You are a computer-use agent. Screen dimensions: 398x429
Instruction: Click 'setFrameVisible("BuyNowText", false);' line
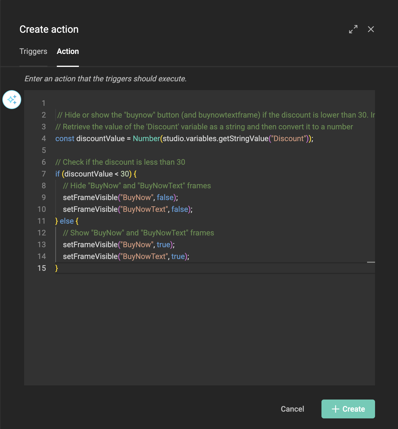tap(128, 209)
